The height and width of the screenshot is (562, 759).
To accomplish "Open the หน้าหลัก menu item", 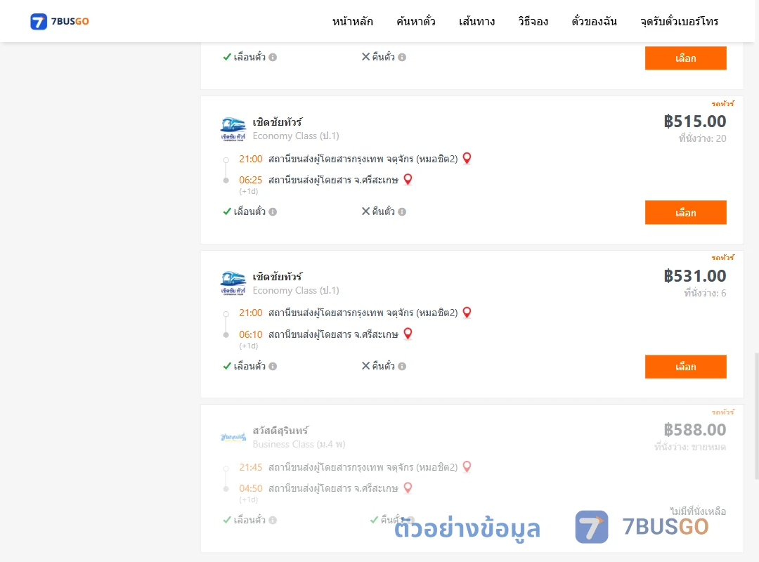I will pos(352,21).
